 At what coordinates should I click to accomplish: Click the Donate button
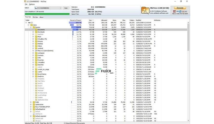(x=180, y=8)
